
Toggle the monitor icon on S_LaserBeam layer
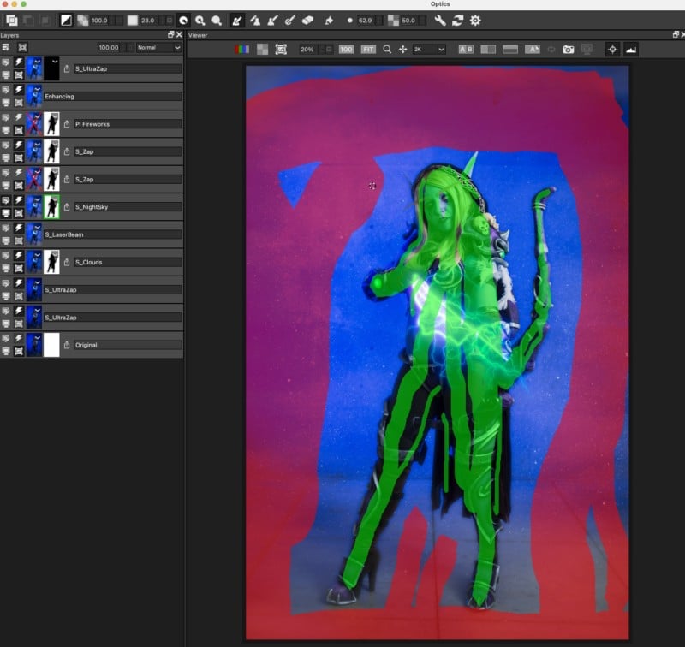pyautogui.click(x=6, y=240)
